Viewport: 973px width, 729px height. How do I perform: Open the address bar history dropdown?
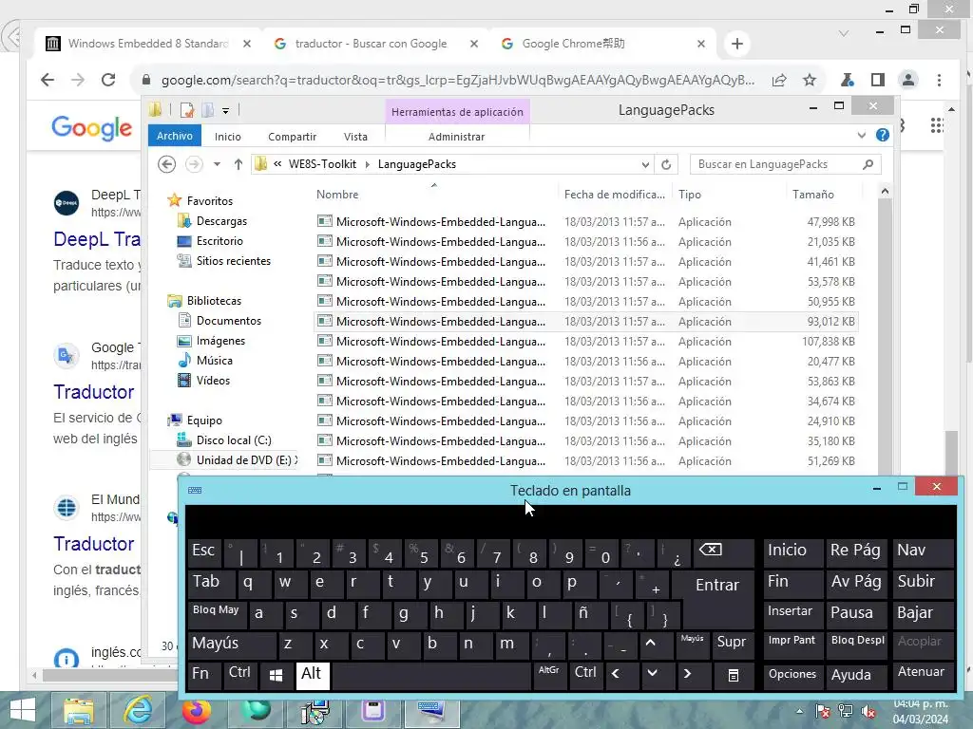point(645,165)
